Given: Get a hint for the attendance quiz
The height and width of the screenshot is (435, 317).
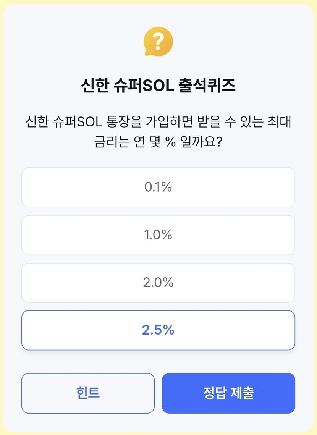Looking at the screenshot, I should pos(88,393).
